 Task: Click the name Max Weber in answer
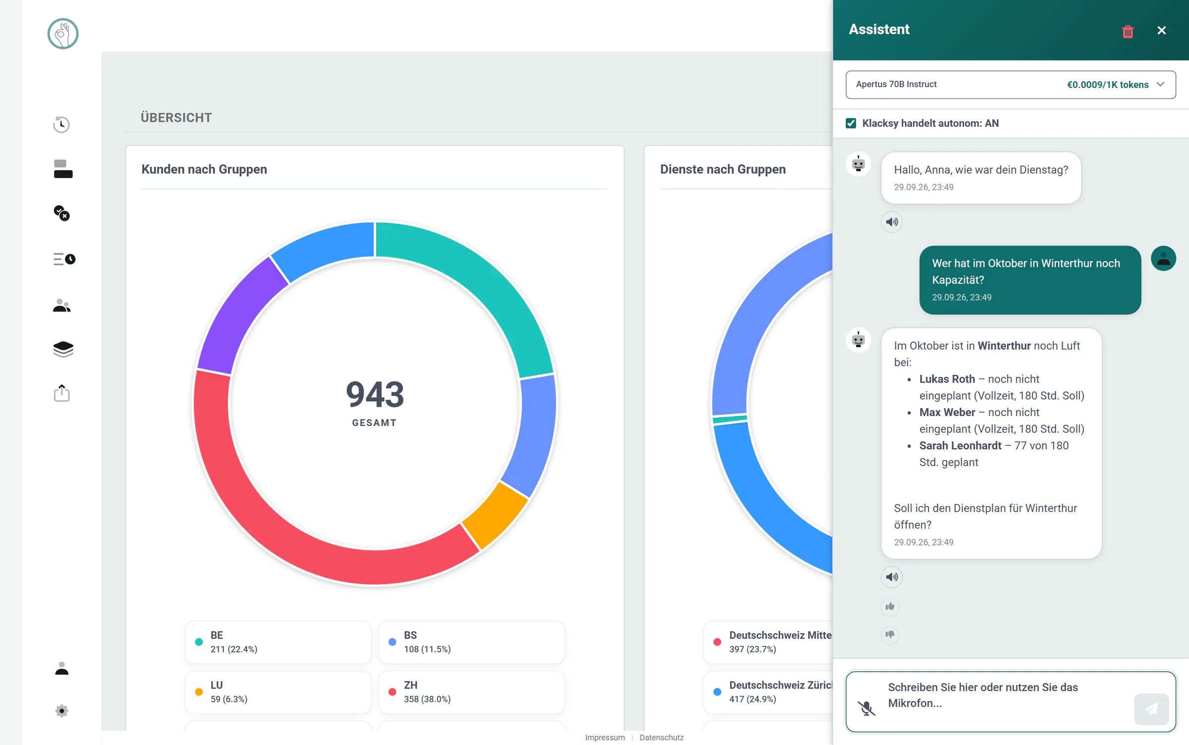(x=947, y=412)
